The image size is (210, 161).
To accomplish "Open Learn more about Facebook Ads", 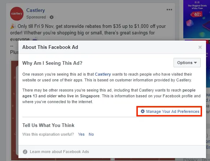I will 59,152.
